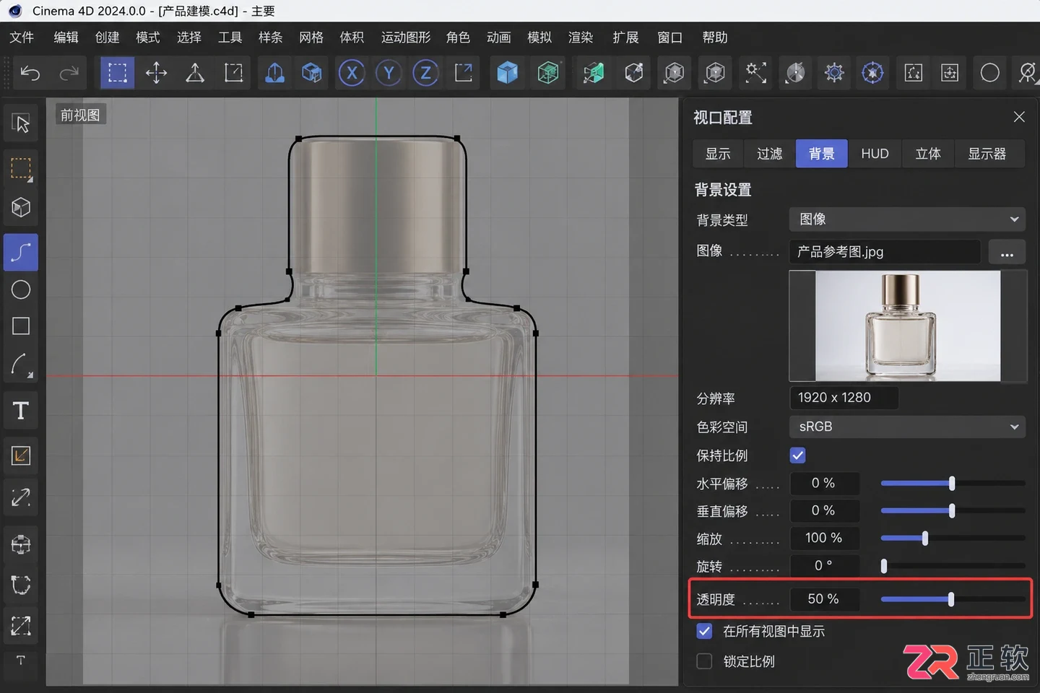Close the 视口配置 panel

(1019, 117)
